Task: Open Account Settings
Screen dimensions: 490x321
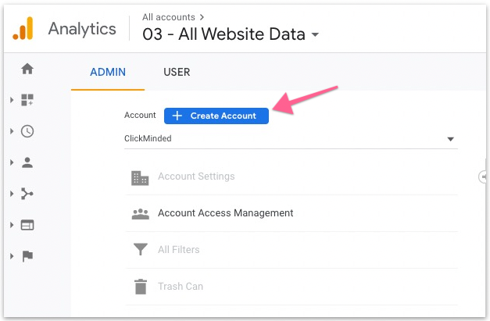Action: pos(195,177)
